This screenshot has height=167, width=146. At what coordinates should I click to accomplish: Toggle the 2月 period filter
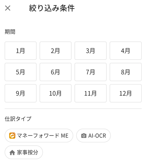pos(55,51)
